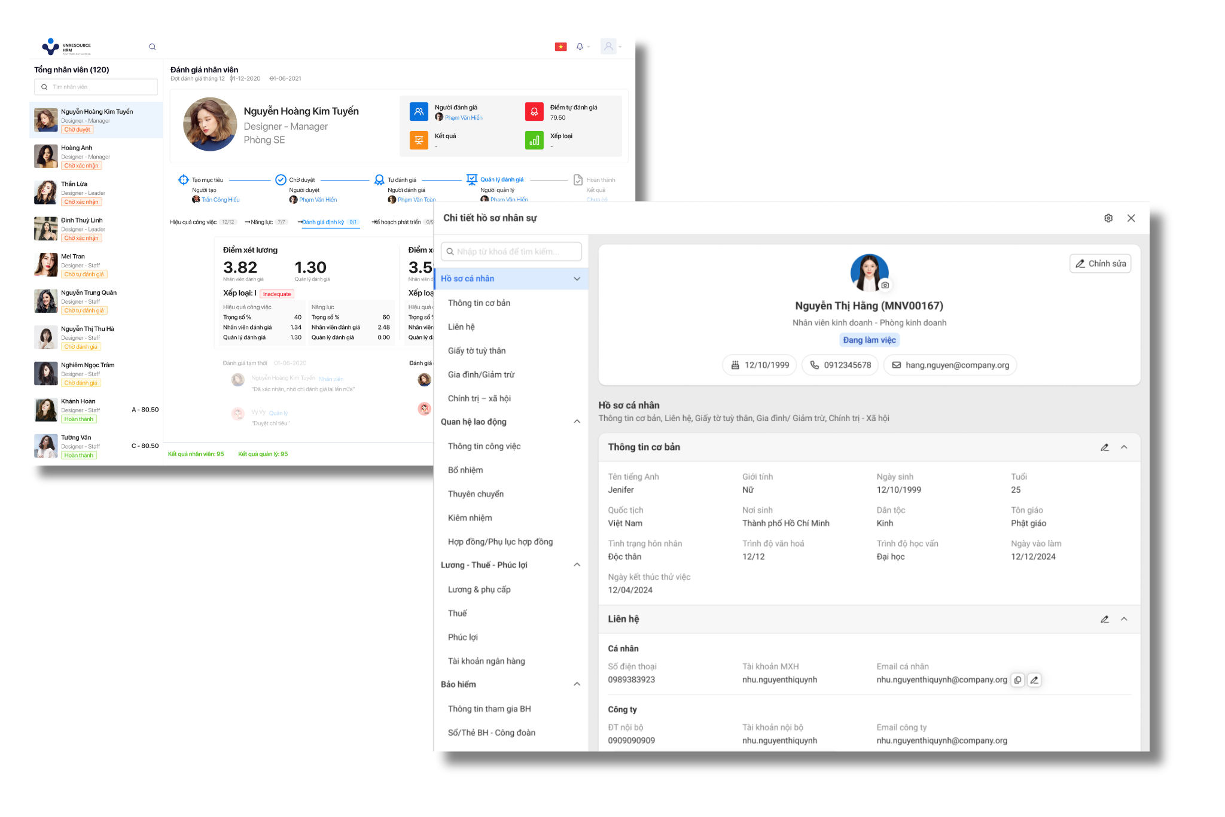This screenshot has height=817, width=1225.
Task: Select Tài khoản ngân hàng menu item
Action: (486, 661)
